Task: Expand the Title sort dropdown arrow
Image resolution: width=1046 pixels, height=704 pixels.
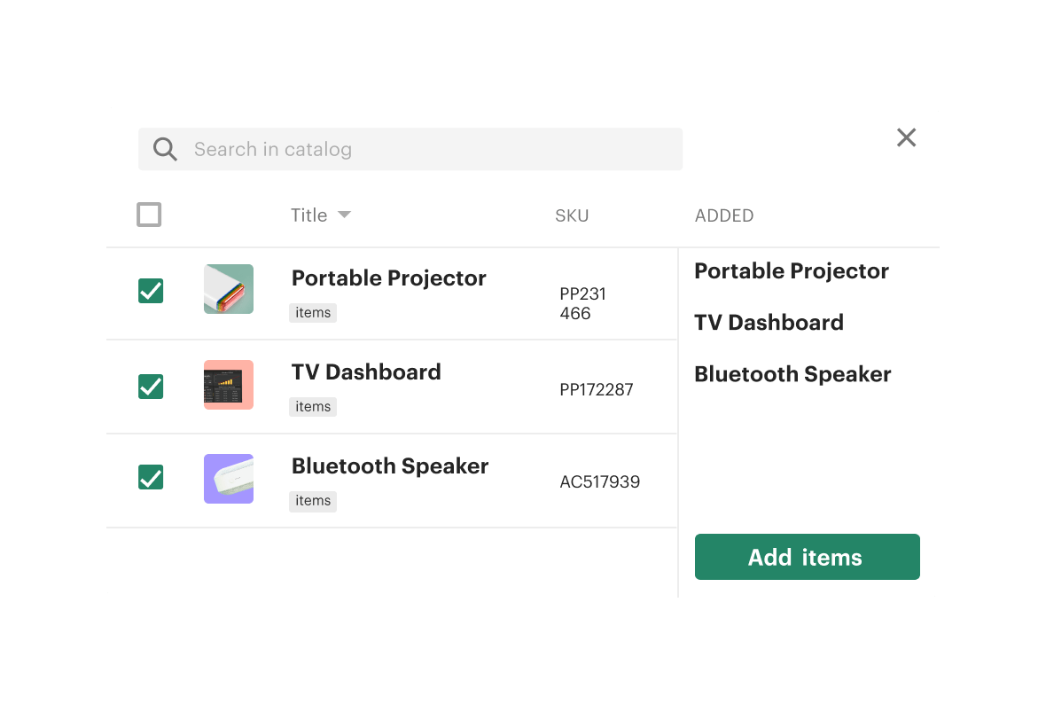Action: click(344, 215)
